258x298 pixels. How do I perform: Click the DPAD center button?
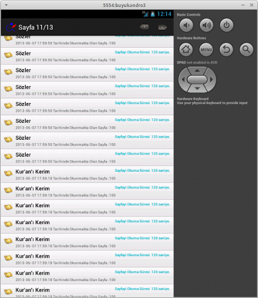(x=197, y=80)
